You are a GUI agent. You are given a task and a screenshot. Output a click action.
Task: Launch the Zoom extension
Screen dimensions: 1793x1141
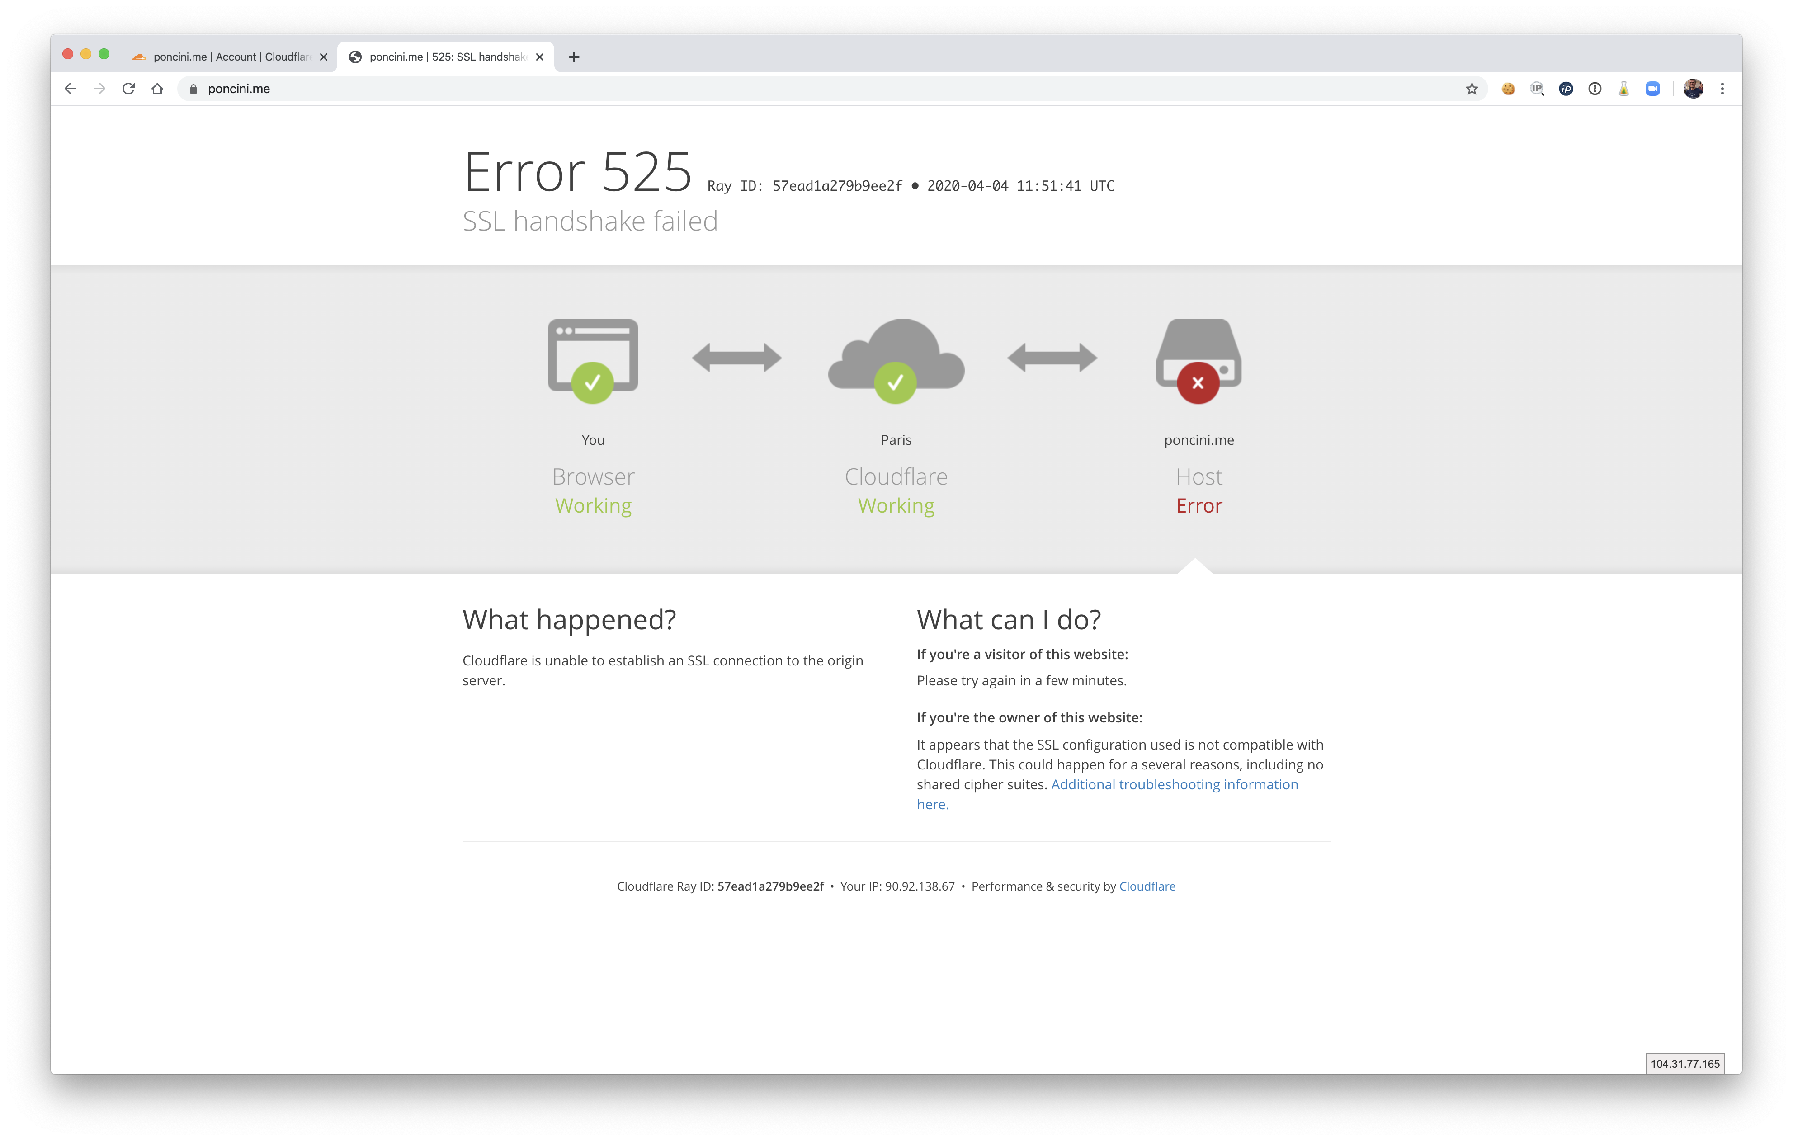click(x=1653, y=89)
